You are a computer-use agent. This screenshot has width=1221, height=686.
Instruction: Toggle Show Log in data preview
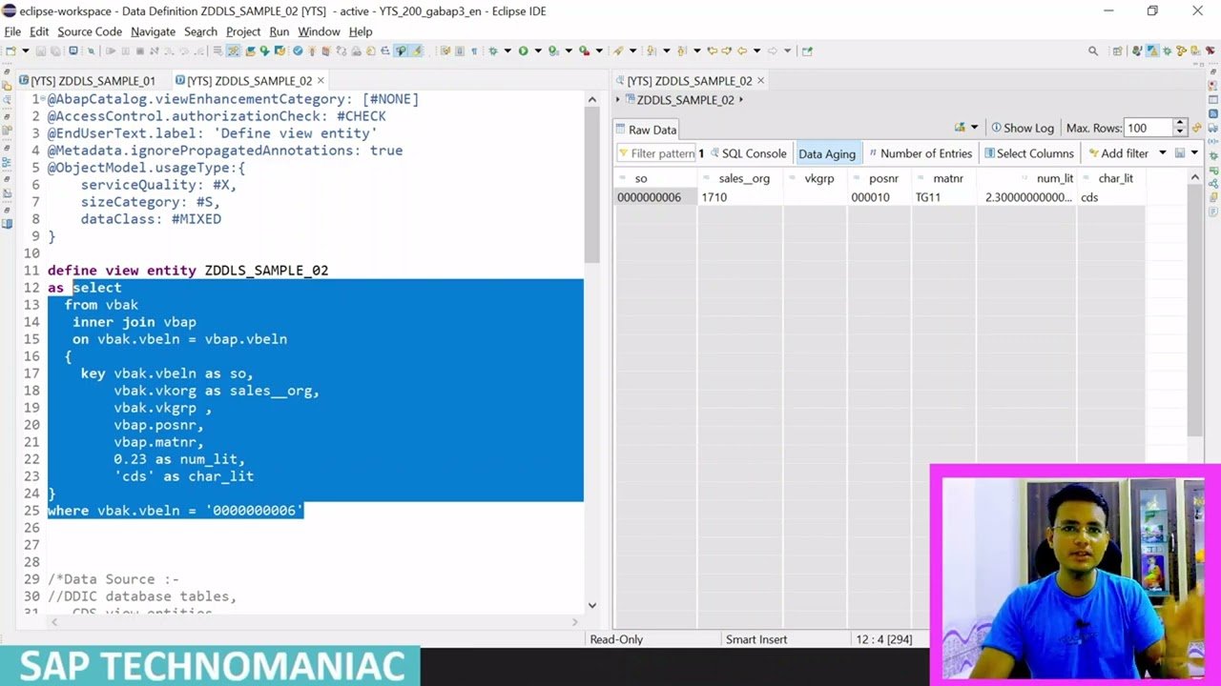[x=1022, y=128]
